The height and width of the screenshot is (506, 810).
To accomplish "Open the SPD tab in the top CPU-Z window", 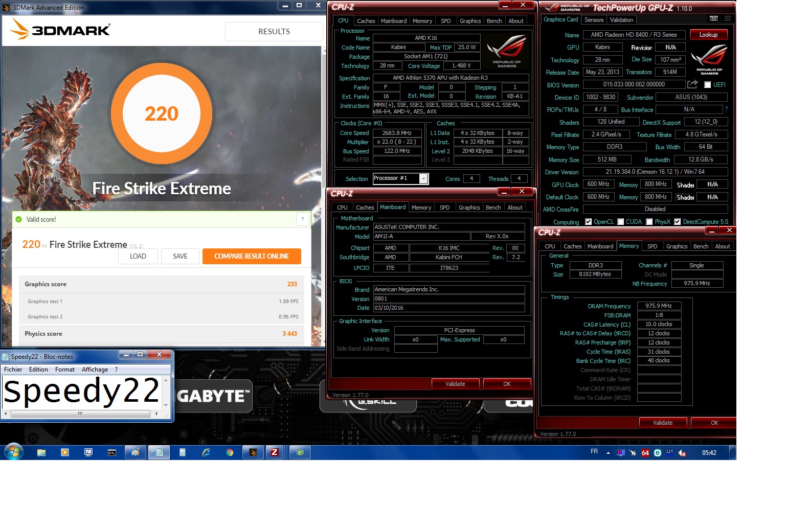I will pos(446,21).
